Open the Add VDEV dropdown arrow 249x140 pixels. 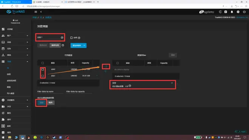85,45
